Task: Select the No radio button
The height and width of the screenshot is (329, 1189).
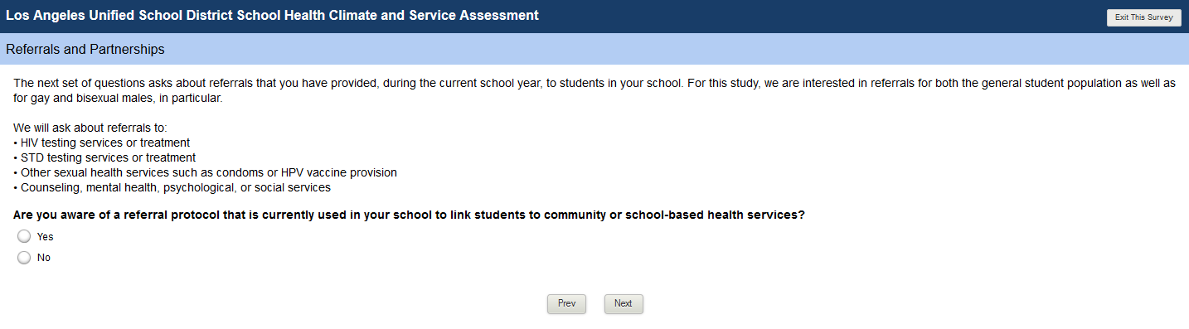Action: coord(24,258)
